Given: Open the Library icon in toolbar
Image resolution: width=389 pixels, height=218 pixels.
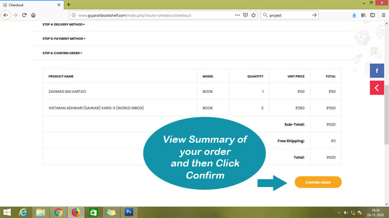Looking at the screenshot, I should coord(363,15).
